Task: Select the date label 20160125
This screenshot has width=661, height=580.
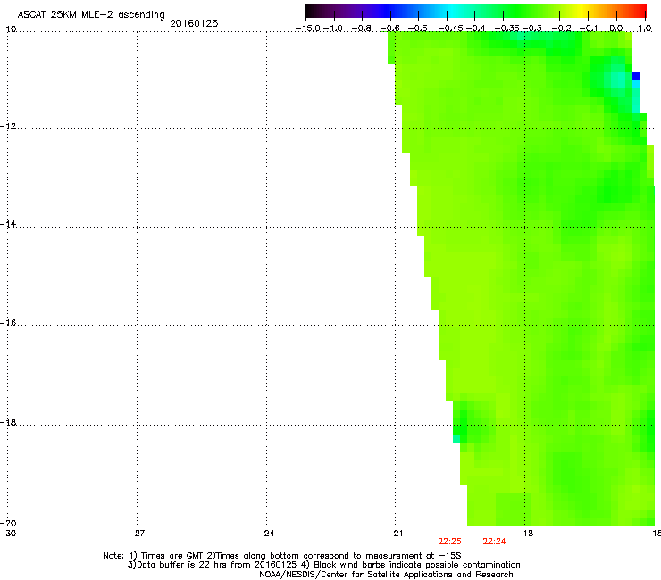Action: (194, 23)
